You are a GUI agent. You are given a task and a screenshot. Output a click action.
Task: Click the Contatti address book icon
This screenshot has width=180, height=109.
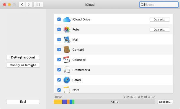(67, 49)
